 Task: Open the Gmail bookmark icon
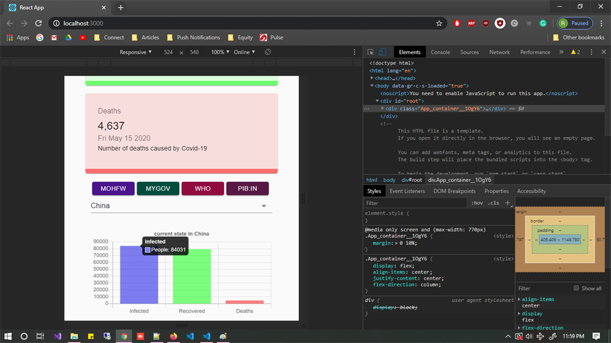[54, 38]
